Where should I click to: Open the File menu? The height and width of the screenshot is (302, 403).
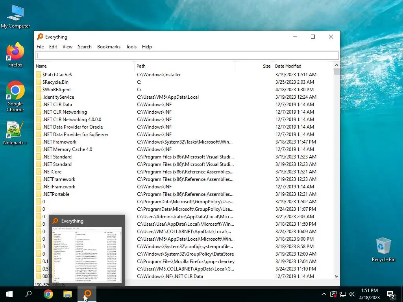(x=40, y=47)
